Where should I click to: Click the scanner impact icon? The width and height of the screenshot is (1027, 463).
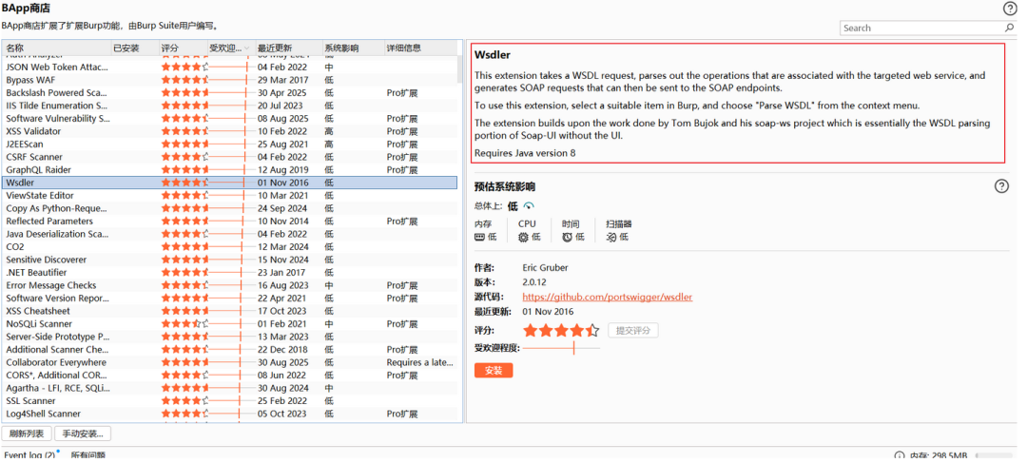pos(611,237)
